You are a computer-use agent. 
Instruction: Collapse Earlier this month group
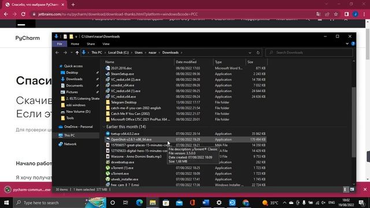point(104,127)
